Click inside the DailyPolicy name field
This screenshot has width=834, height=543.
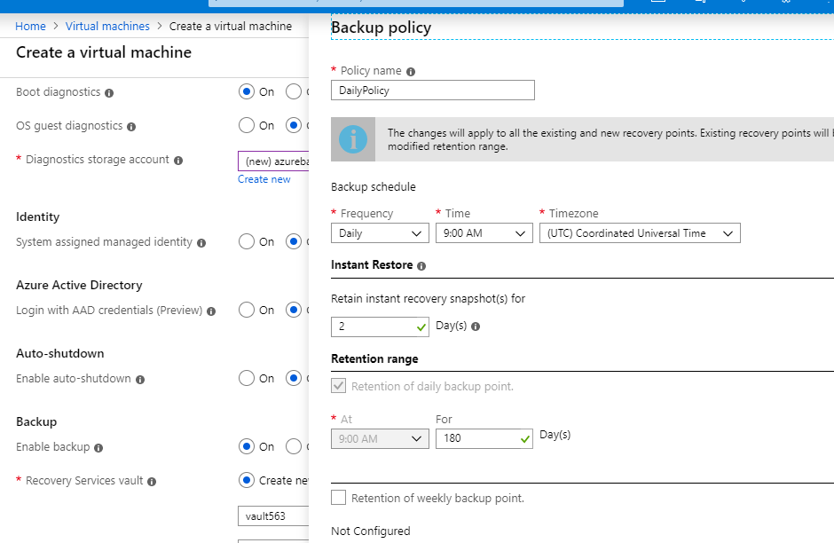tap(432, 90)
